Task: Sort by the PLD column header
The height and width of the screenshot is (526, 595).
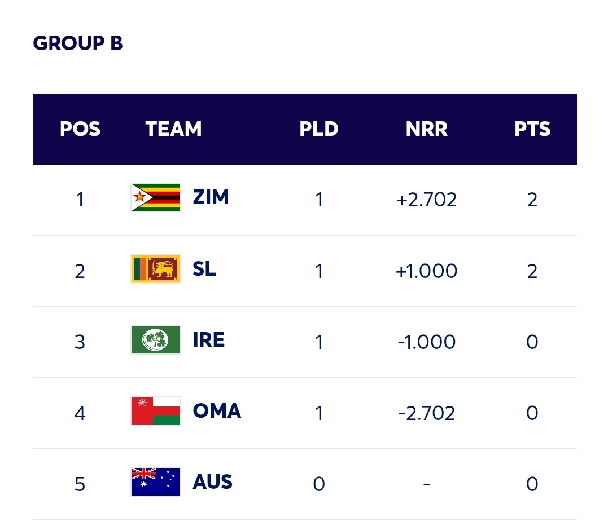Action: tap(319, 129)
